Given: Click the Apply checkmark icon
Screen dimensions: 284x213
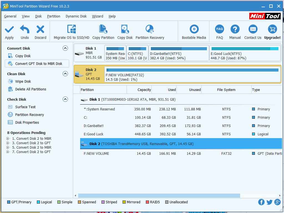Looking at the screenshot, I should 9,29.
